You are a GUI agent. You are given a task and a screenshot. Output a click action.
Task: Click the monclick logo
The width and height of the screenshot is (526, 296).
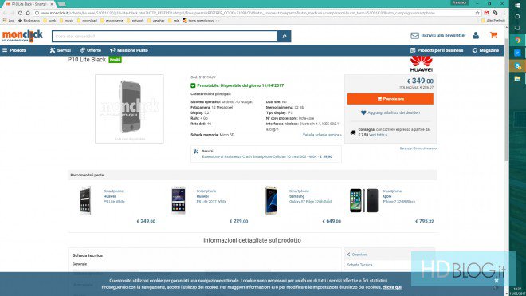click(22, 36)
